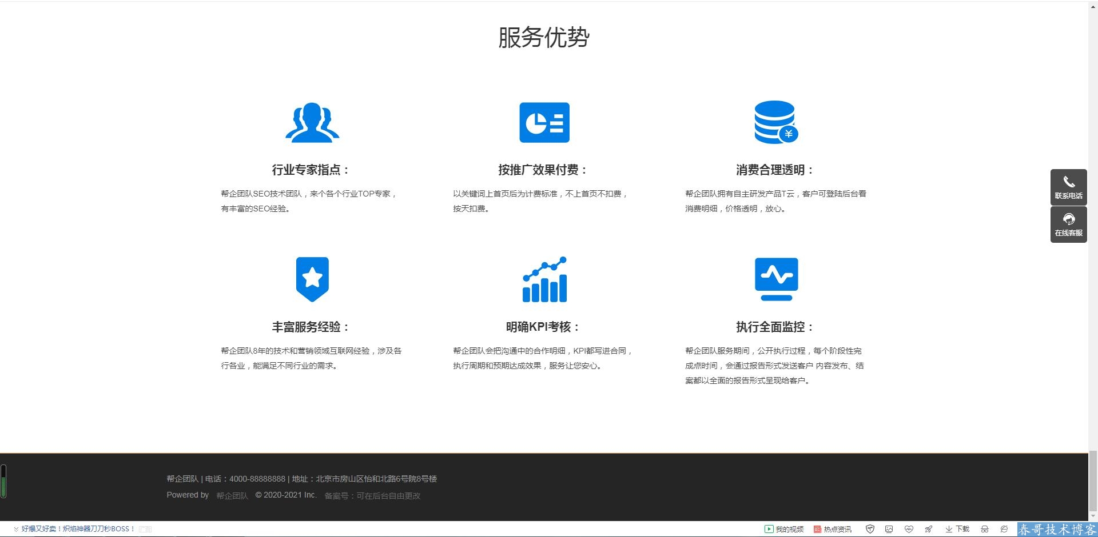This screenshot has width=1098, height=537.
Task: Click the 行业专家指点 heading
Action: (x=311, y=170)
